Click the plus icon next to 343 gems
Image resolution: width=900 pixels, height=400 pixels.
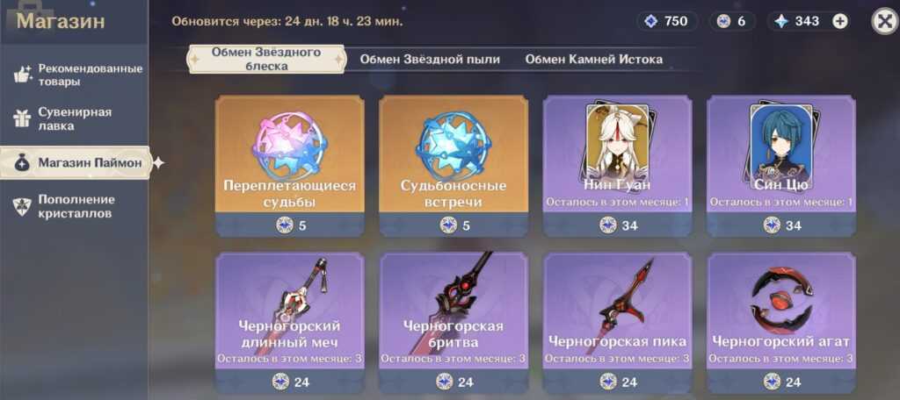[x=839, y=22]
